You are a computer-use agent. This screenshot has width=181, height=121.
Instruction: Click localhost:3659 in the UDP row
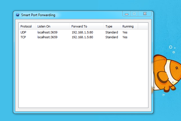coord(47,32)
